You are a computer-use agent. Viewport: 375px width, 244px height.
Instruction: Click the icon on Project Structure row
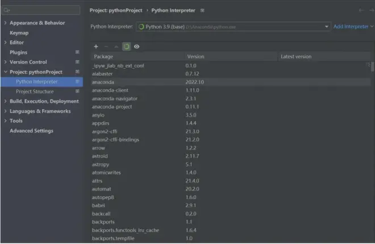(x=77, y=91)
